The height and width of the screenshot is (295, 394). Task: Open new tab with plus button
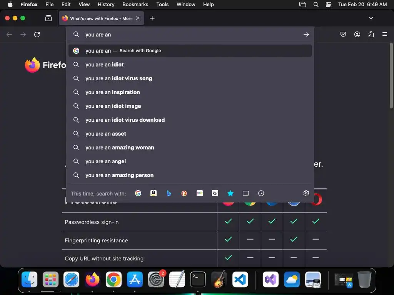[x=152, y=18]
